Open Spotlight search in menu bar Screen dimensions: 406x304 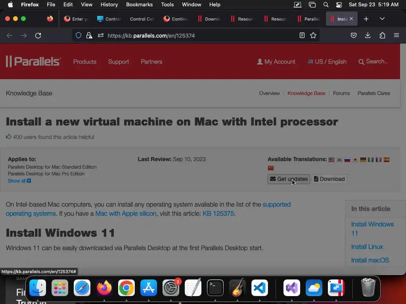pos(326,5)
